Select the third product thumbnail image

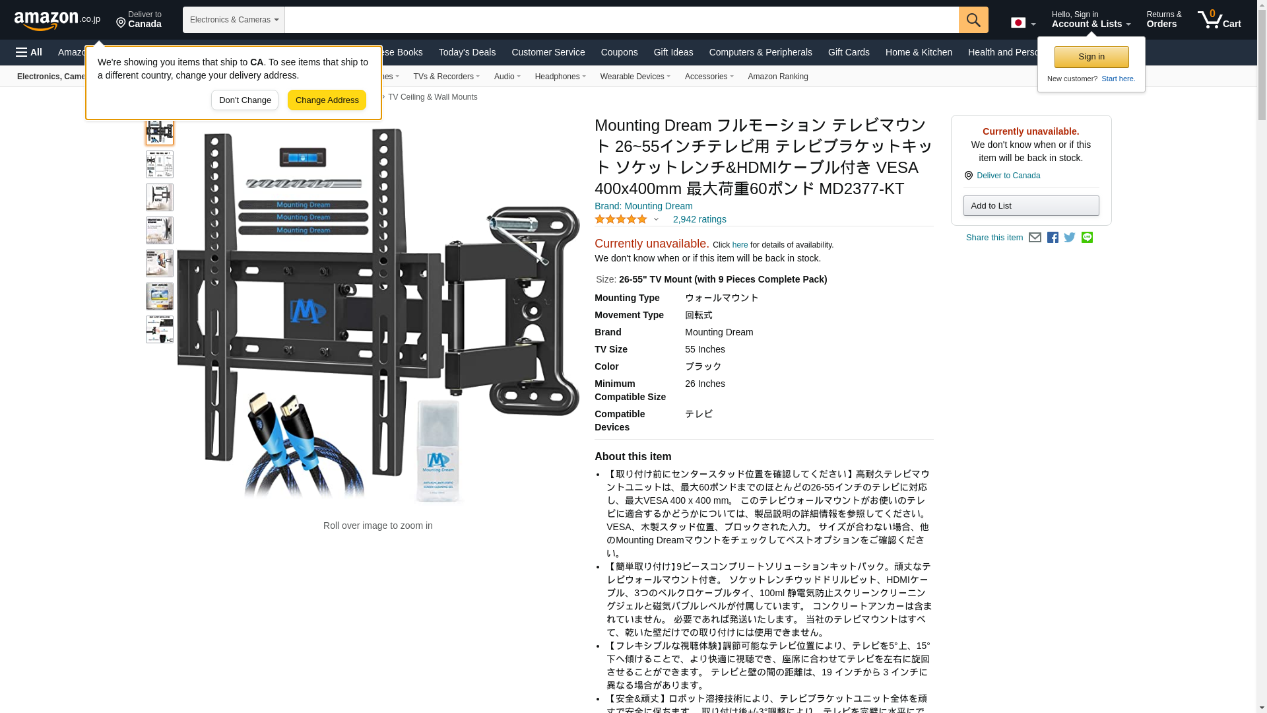point(160,197)
